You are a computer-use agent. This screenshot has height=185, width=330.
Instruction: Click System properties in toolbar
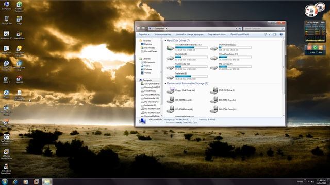point(162,34)
